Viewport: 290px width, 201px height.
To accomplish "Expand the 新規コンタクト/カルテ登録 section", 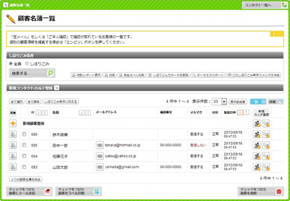I will pos(56,88).
